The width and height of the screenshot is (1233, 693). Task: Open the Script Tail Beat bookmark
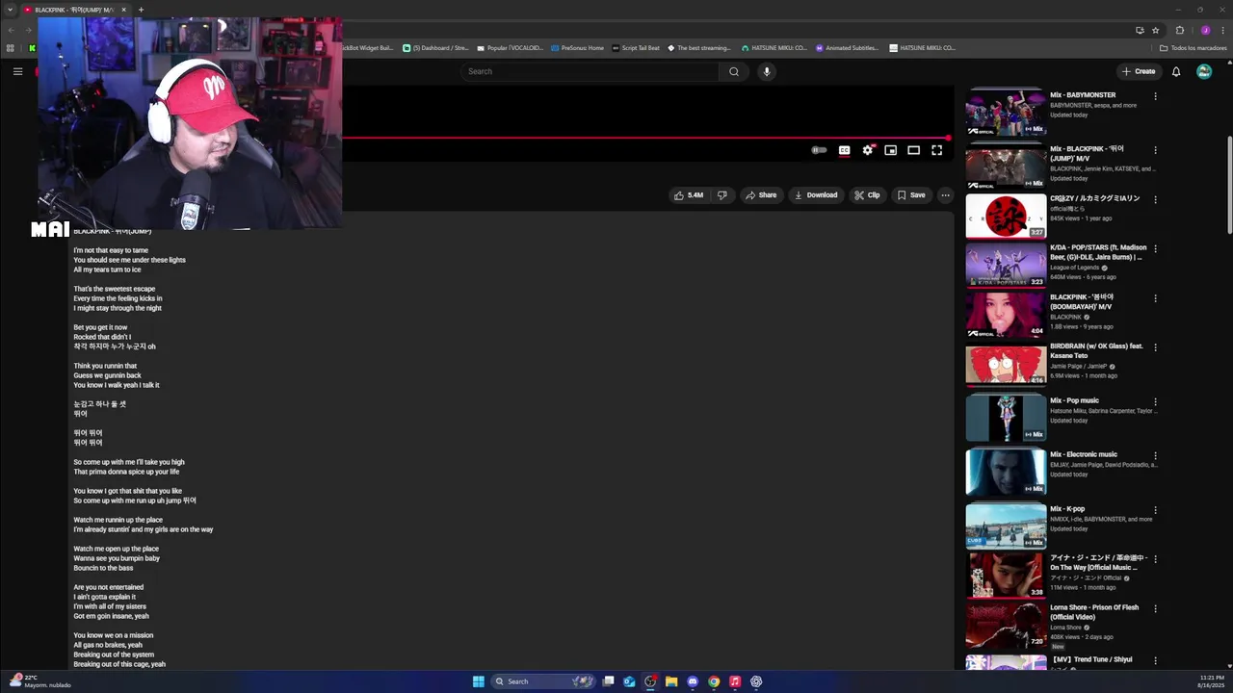(x=636, y=48)
